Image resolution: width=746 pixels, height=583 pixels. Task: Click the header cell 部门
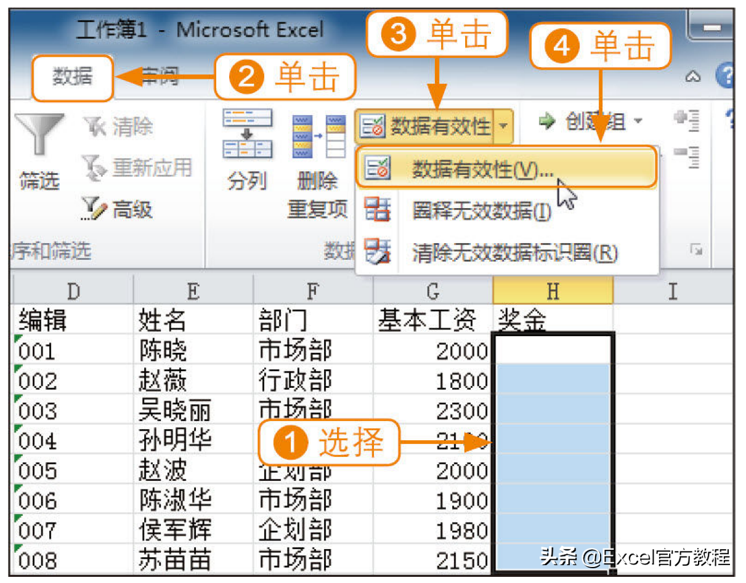click(313, 320)
